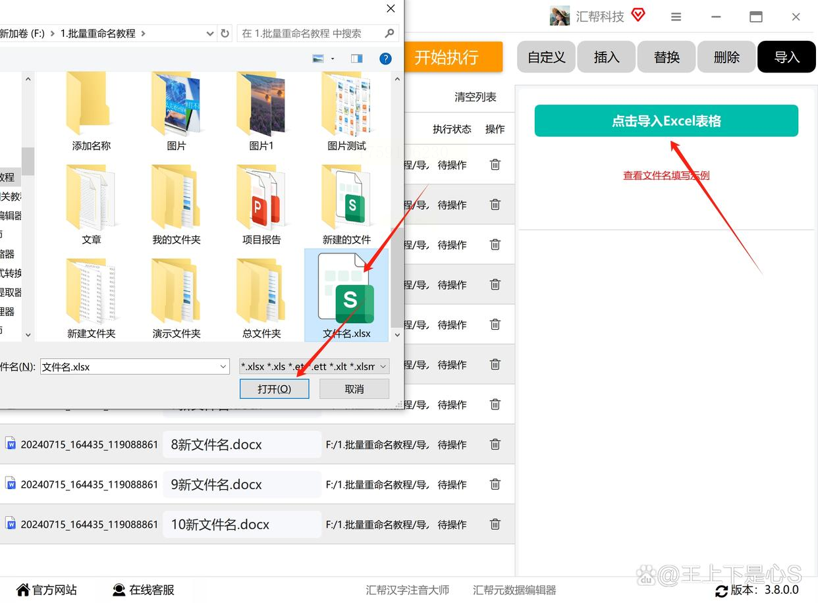Click the 新加卷 (F:) path segment

(x=22, y=33)
